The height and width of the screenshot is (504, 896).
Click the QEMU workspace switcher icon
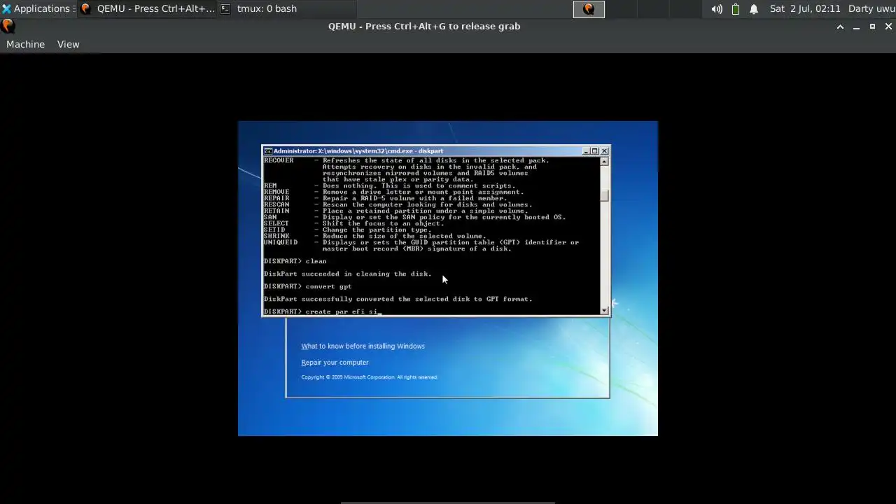tap(589, 9)
